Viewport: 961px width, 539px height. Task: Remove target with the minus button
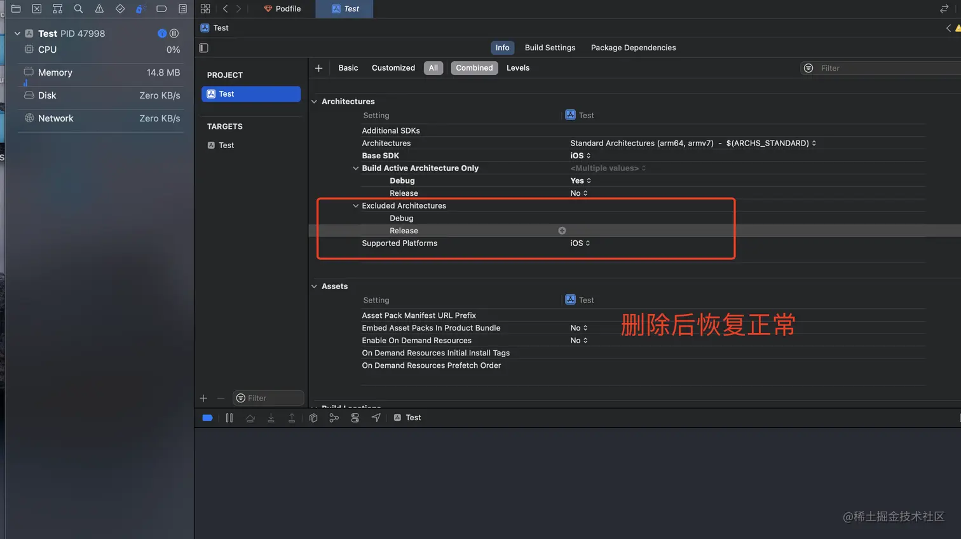tap(221, 399)
